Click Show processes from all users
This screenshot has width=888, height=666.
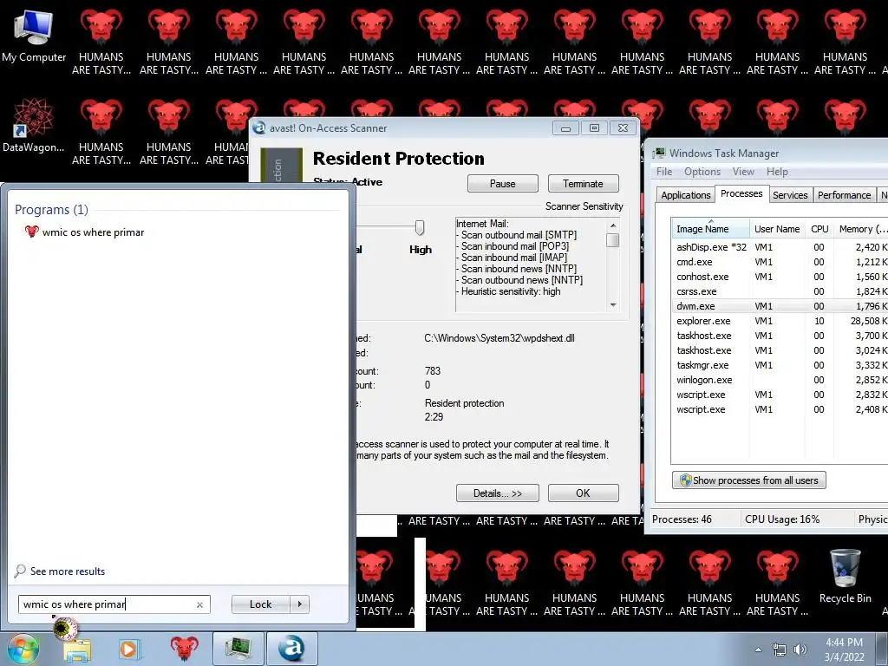pyautogui.click(x=749, y=480)
